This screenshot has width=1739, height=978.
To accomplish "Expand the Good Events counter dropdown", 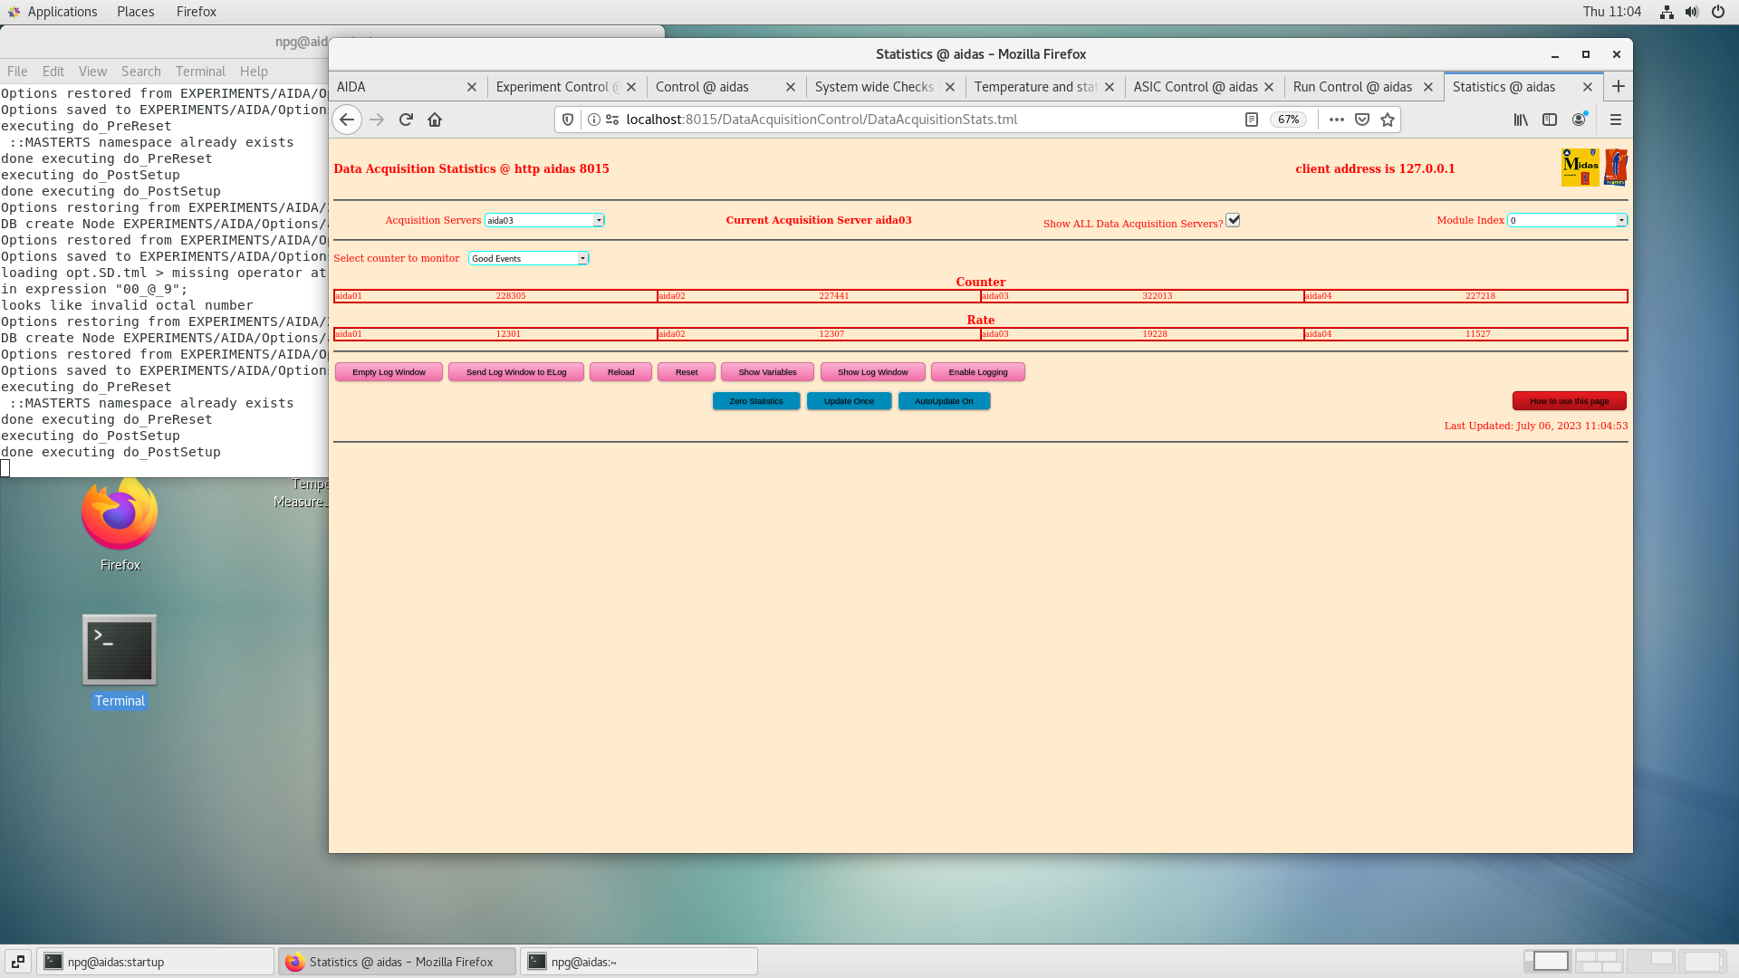I will pyautogui.click(x=529, y=258).
